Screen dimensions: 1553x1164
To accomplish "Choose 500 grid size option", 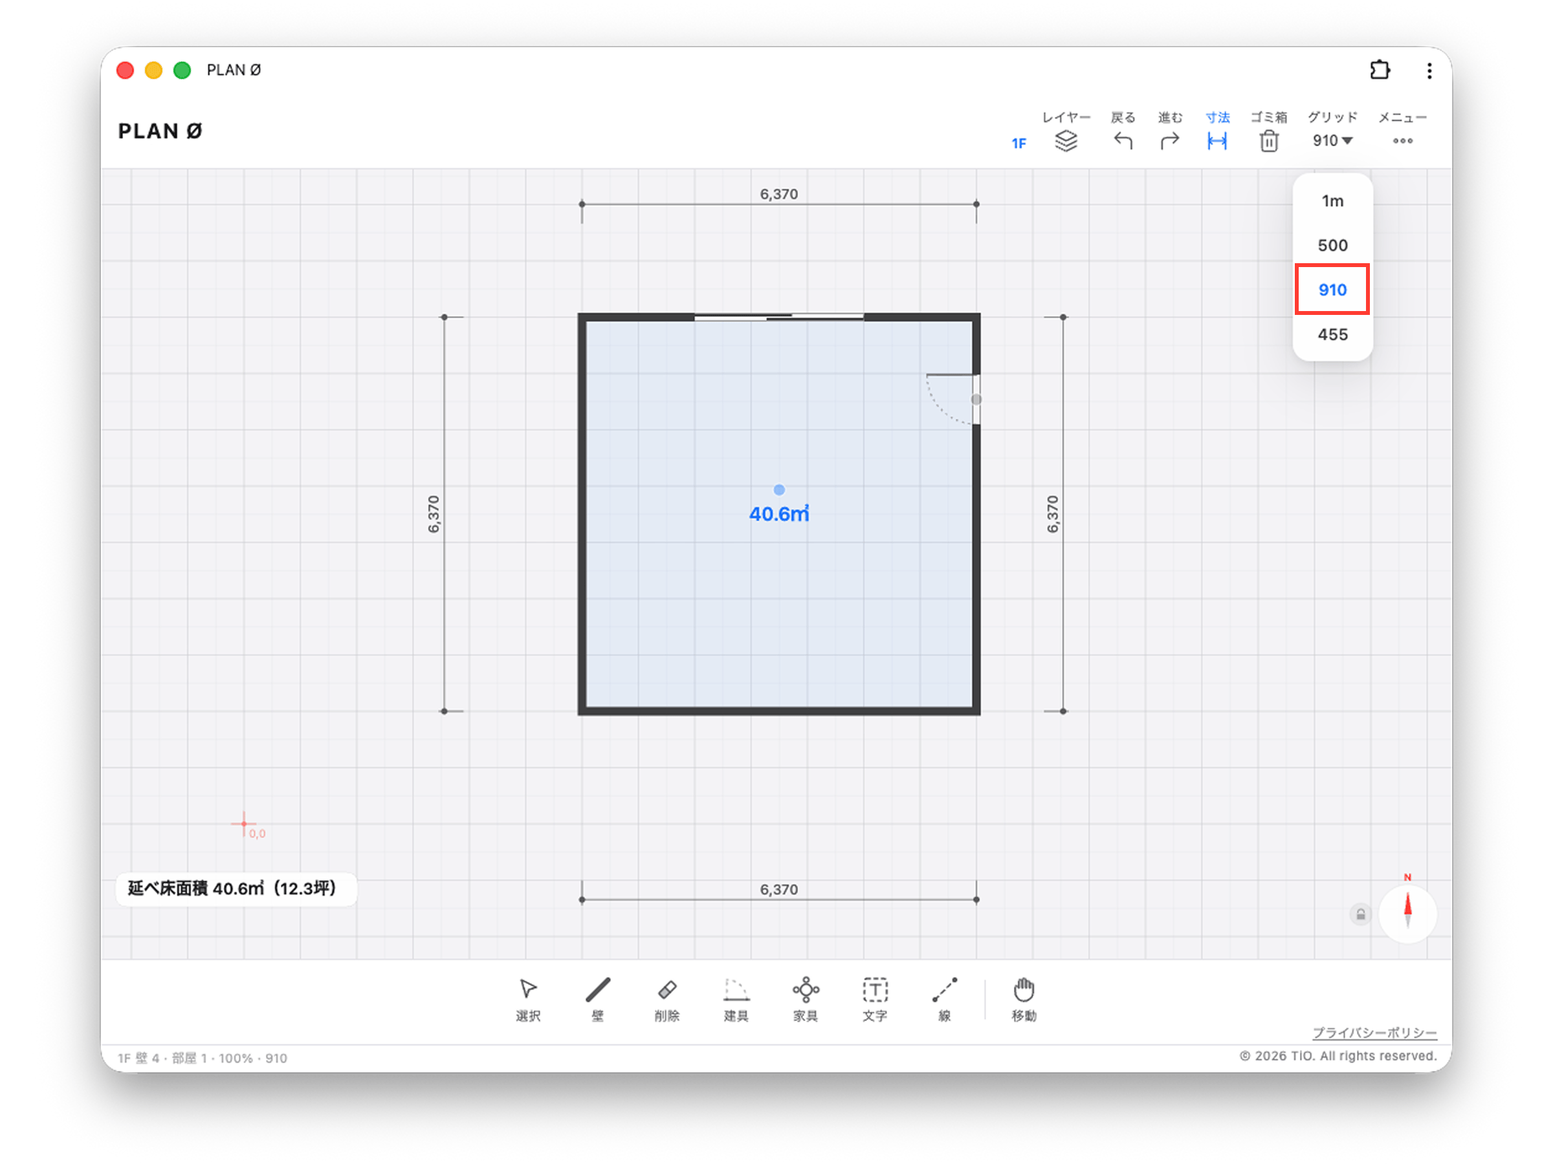I will pyautogui.click(x=1332, y=246).
